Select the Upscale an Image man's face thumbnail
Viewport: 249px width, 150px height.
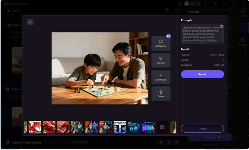120,127
